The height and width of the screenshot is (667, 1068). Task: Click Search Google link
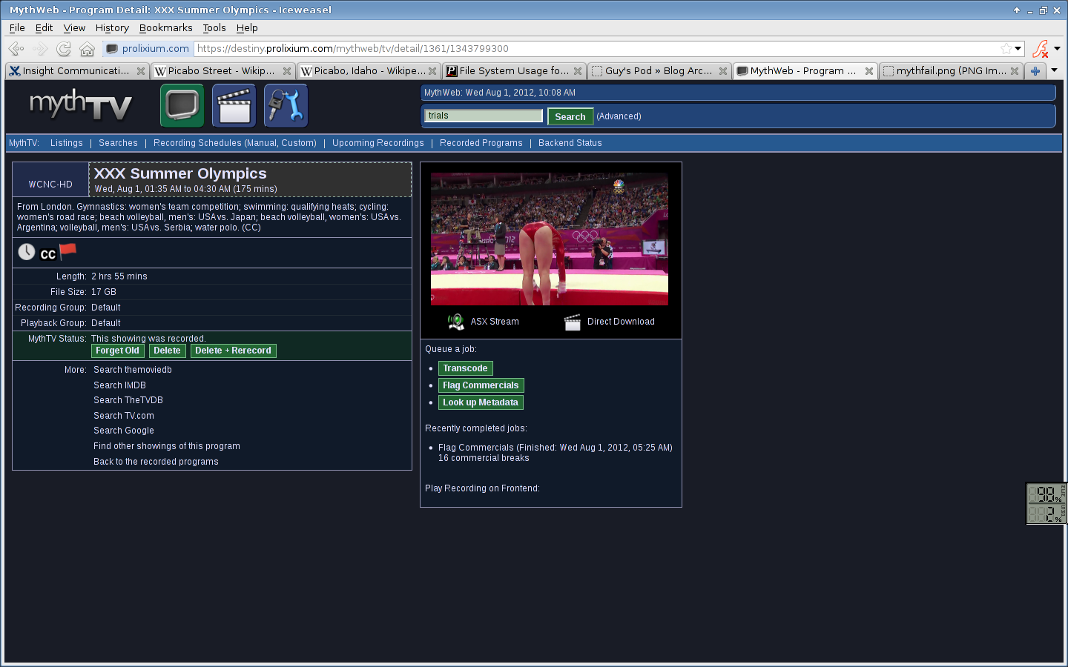click(x=124, y=431)
